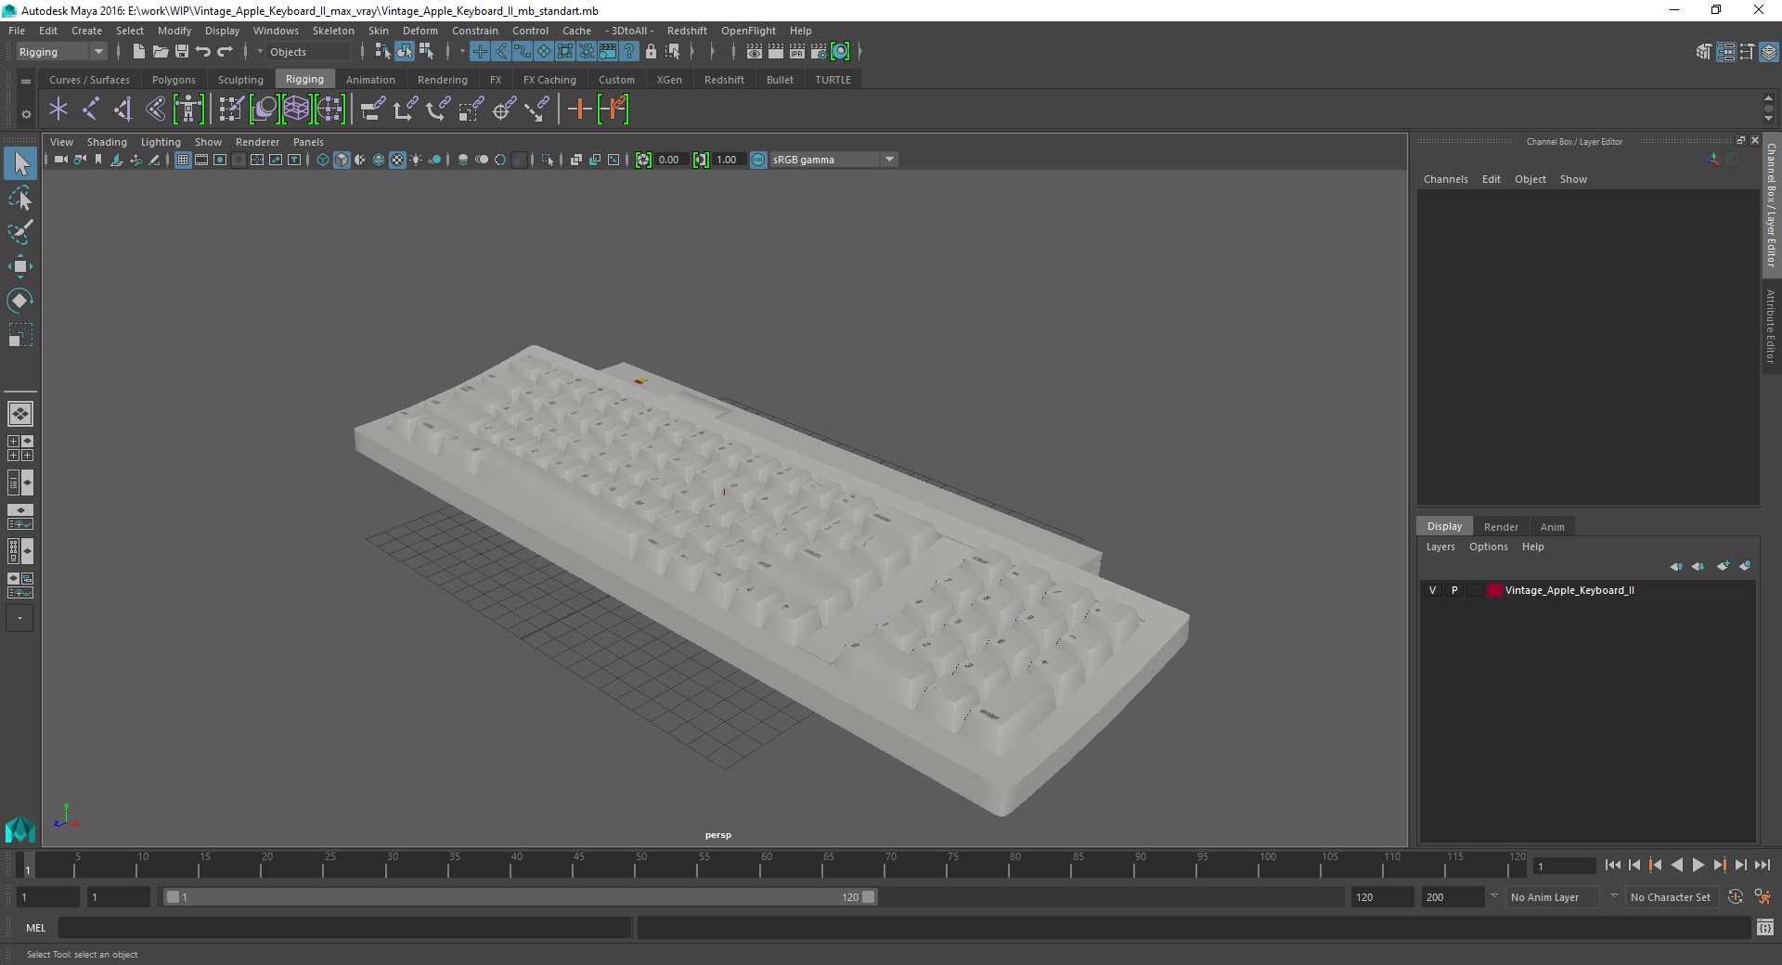Toggle viewport grid display

pyautogui.click(x=183, y=160)
